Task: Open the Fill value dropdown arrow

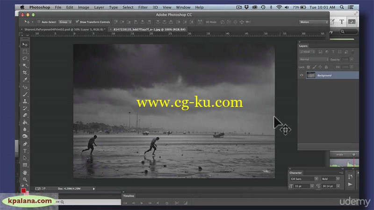Action: [352, 67]
